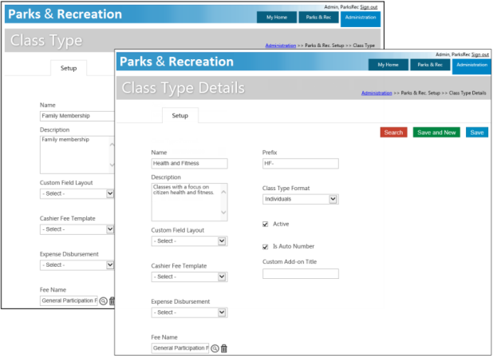Click the Custom Add-on Title field
The height and width of the screenshot is (358, 493).
click(x=300, y=273)
